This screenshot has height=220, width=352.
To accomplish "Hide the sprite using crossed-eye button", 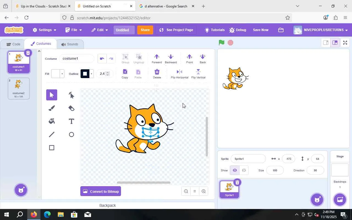I will (244, 170).
